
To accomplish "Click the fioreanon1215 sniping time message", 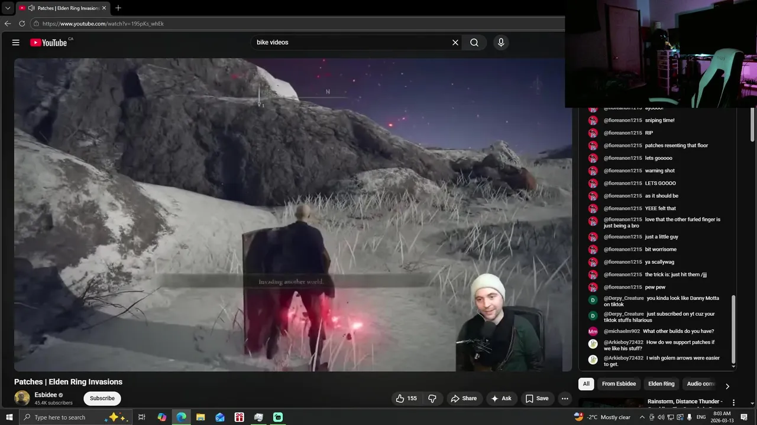I will [659, 120].
